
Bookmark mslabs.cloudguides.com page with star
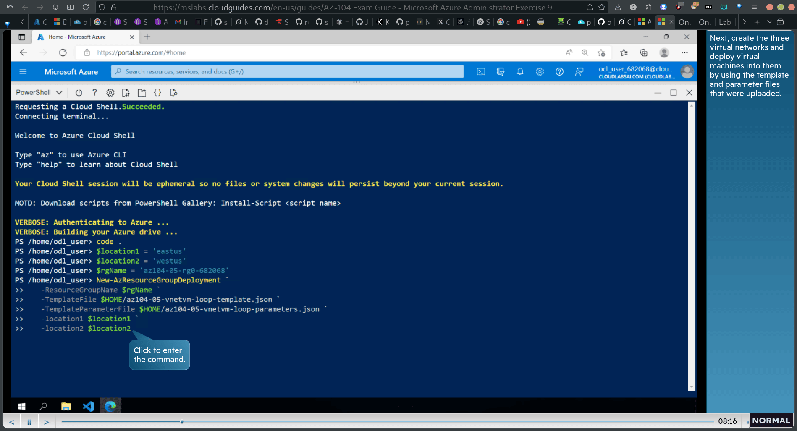tap(602, 7)
